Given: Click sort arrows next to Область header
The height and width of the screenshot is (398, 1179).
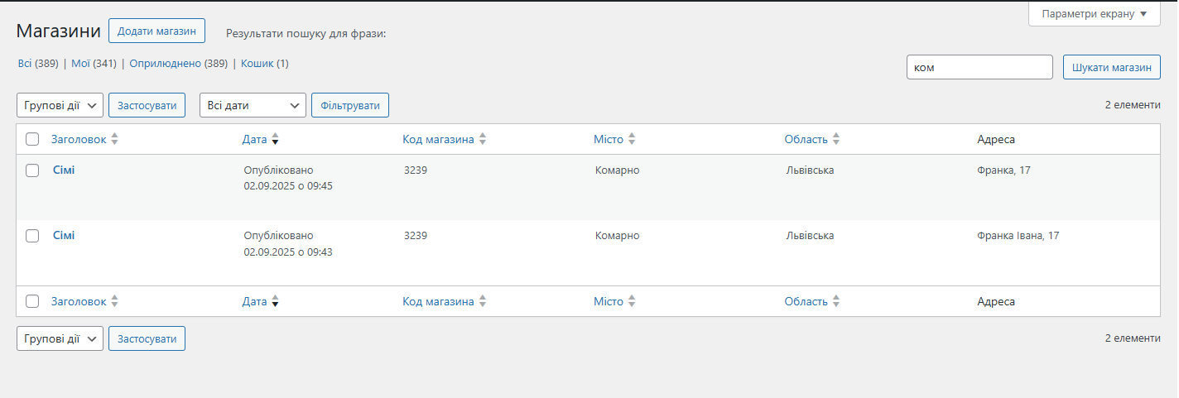Looking at the screenshot, I should pos(835,139).
